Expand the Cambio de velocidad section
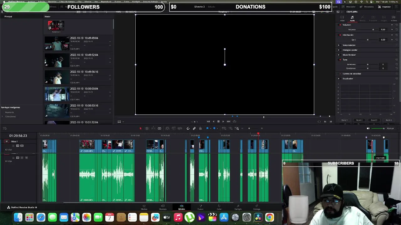The height and width of the screenshot is (225, 401). pos(352,74)
